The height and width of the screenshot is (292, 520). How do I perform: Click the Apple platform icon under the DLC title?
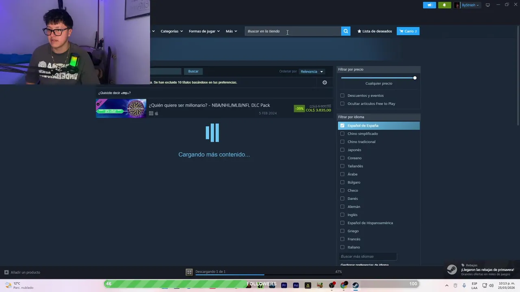156,114
